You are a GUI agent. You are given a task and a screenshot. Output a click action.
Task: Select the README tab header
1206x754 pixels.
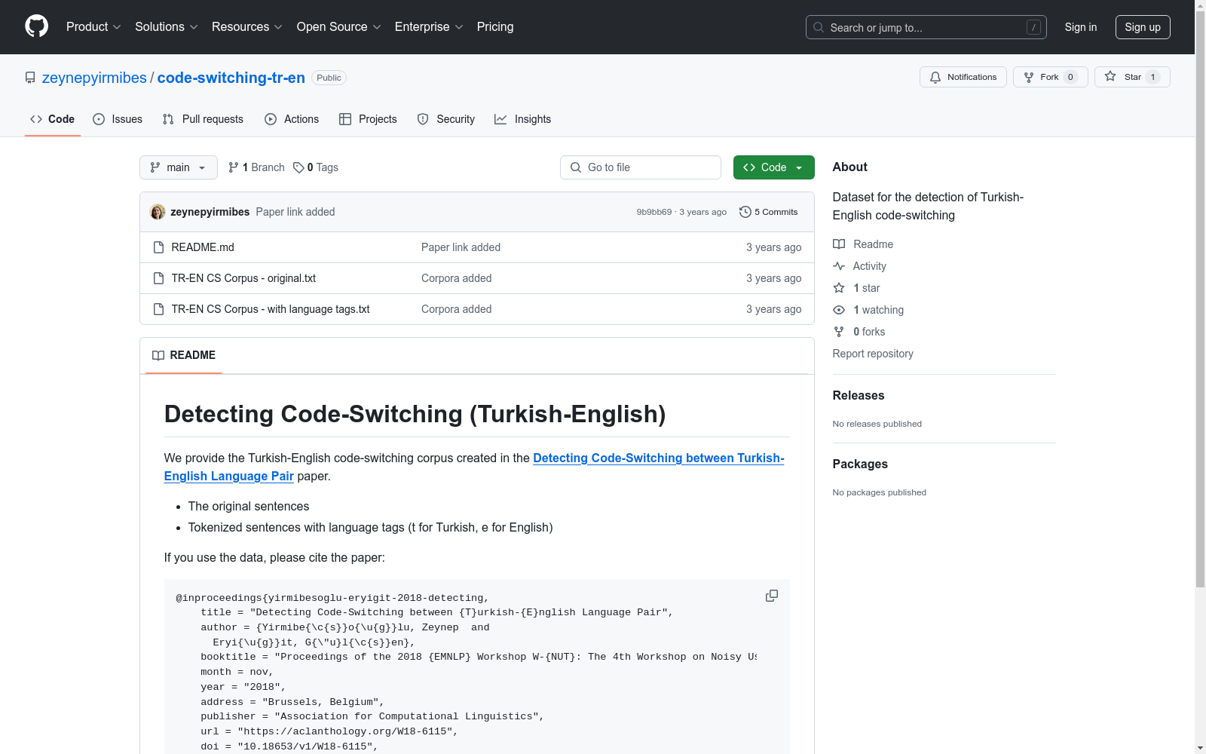point(184,355)
